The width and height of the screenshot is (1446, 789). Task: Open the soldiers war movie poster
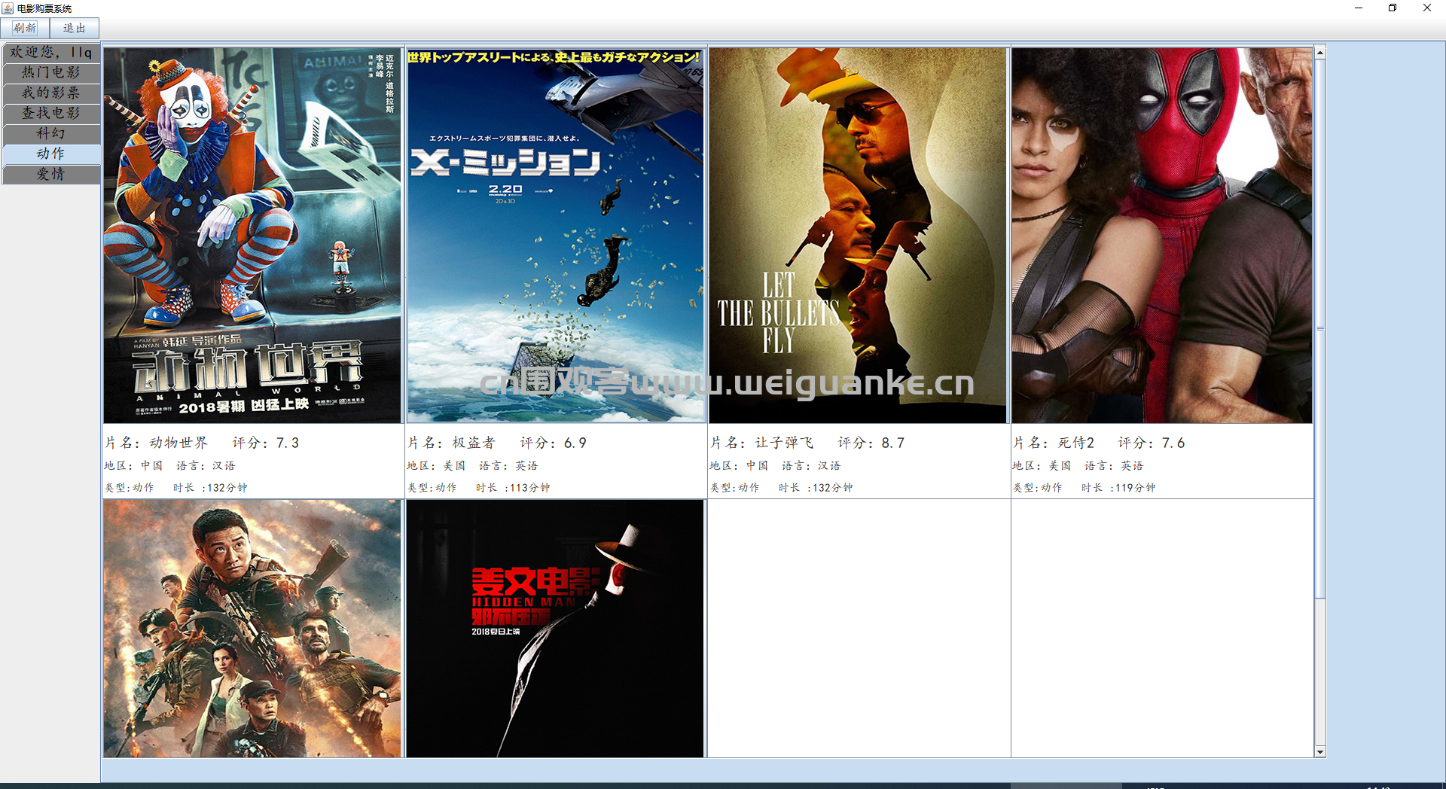point(252,629)
